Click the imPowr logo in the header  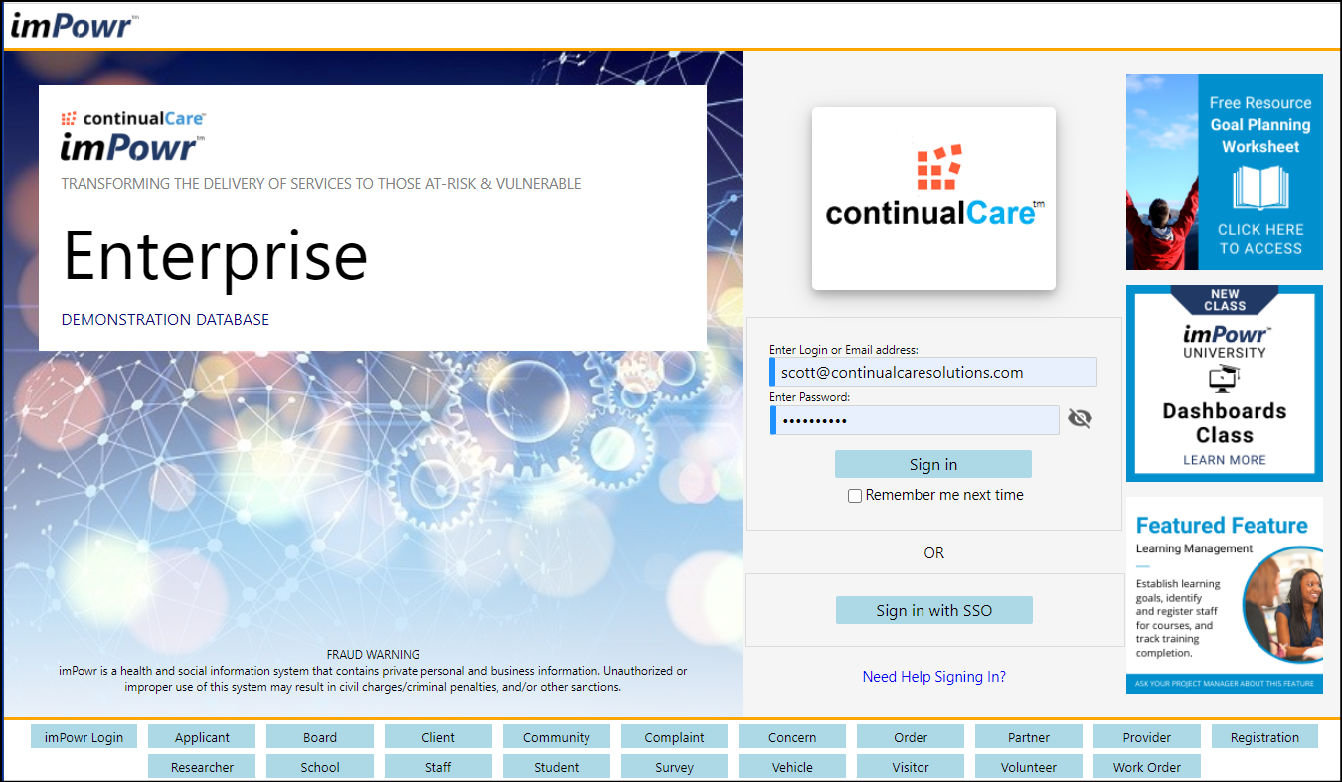point(74,25)
